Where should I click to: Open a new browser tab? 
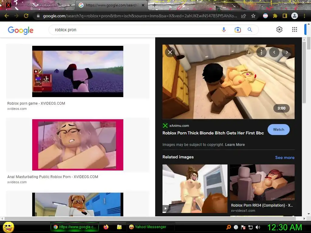click(x=155, y=5)
